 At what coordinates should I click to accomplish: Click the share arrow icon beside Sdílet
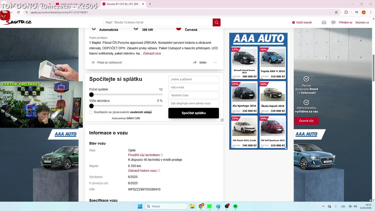(x=195, y=62)
